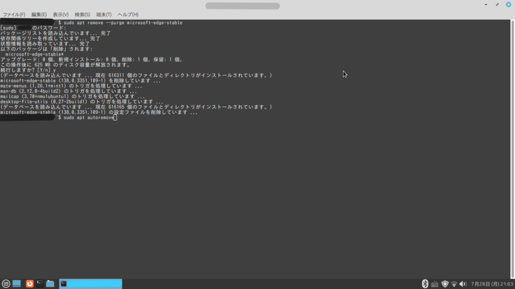Click the 'sudo apt autoremove' command prompt
The image size is (515, 289).
coord(89,117)
